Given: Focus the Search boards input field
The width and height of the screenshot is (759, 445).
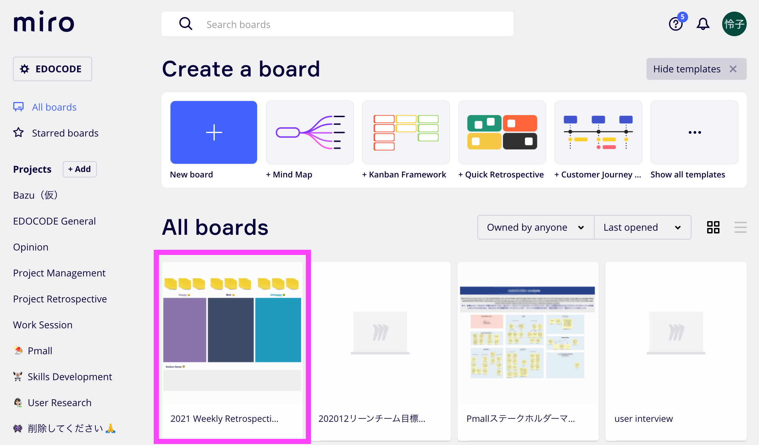Looking at the screenshot, I should (x=338, y=24).
